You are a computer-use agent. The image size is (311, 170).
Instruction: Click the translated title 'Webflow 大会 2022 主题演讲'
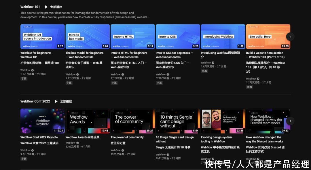coord(39,143)
